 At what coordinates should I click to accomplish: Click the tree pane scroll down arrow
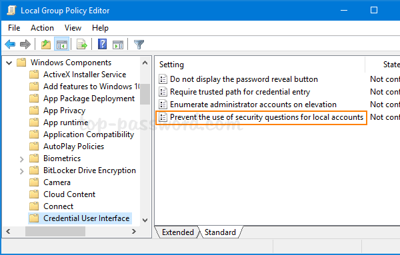(145, 220)
